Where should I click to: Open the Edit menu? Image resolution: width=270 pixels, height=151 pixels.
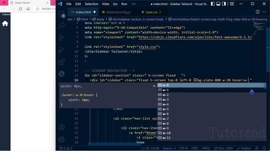pyautogui.click(x=78, y=4)
